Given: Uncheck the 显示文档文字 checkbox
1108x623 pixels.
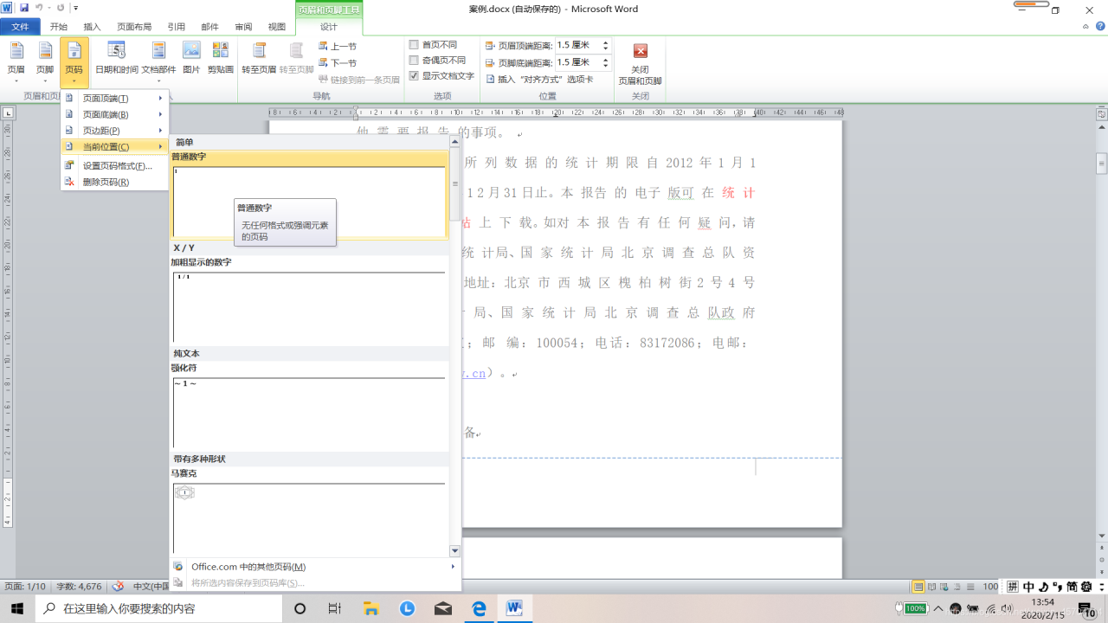Looking at the screenshot, I should (x=414, y=76).
